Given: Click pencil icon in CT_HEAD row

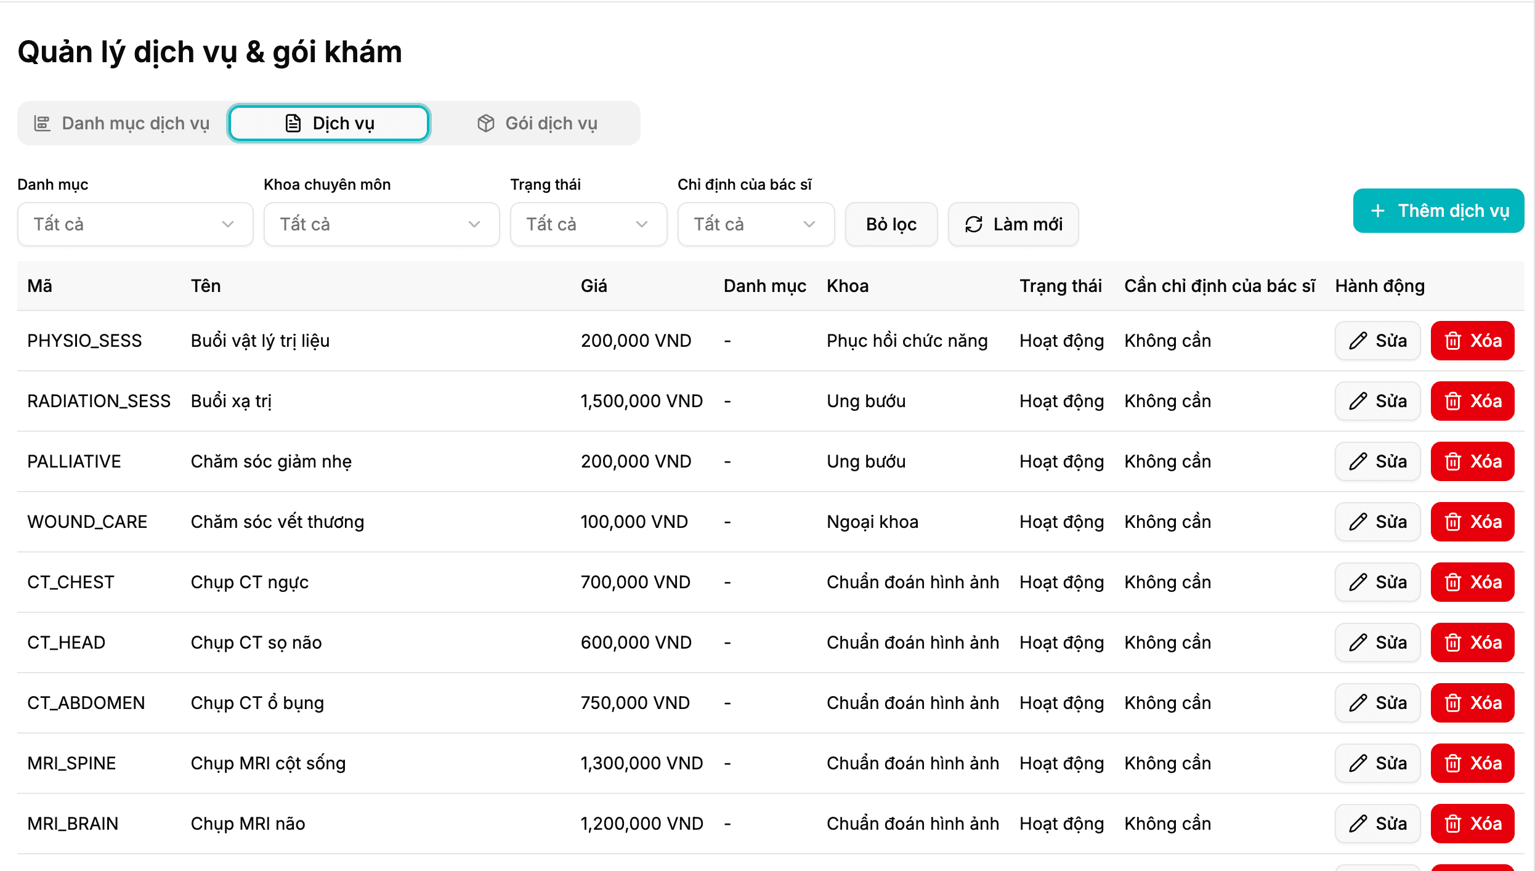Looking at the screenshot, I should pos(1358,642).
